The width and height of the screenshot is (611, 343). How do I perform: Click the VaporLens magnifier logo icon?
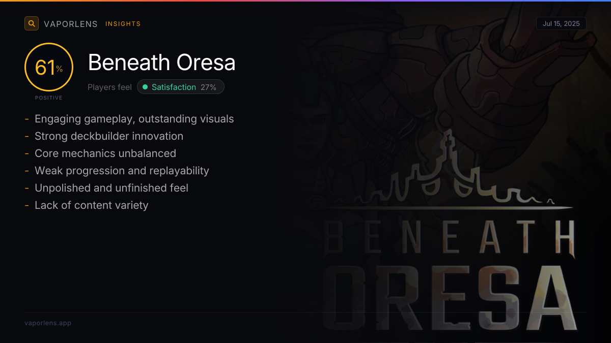click(x=32, y=23)
